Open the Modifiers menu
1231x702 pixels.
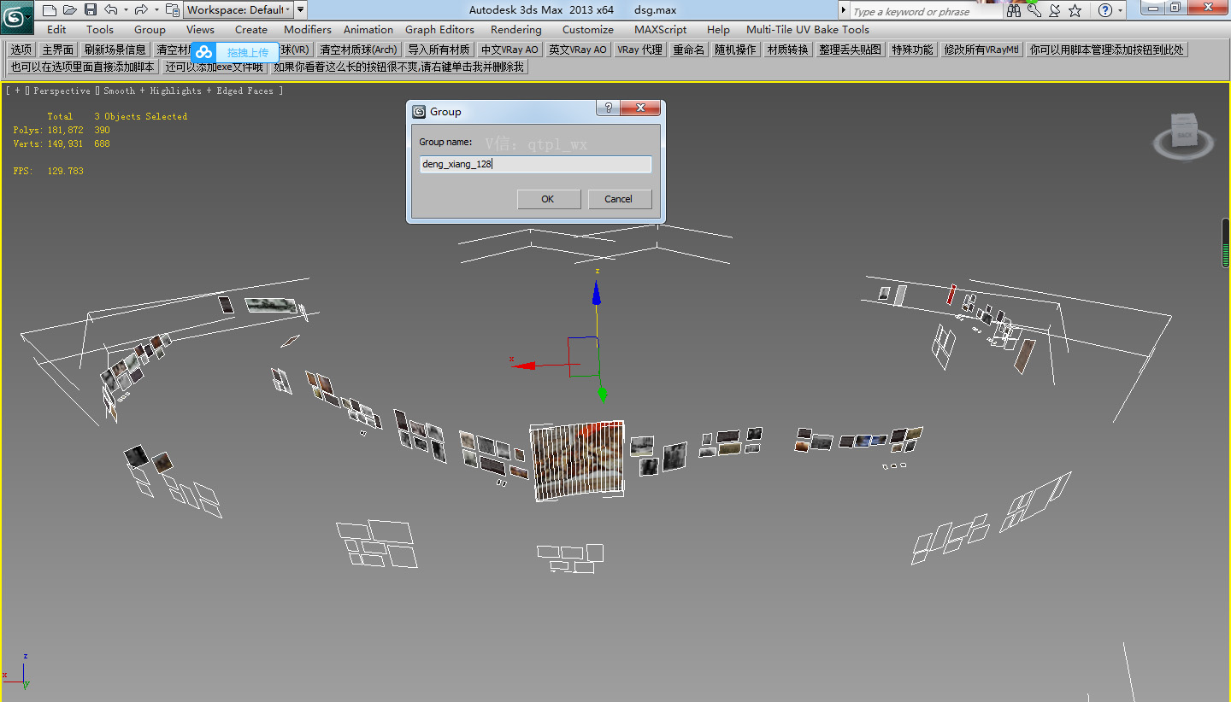(308, 29)
